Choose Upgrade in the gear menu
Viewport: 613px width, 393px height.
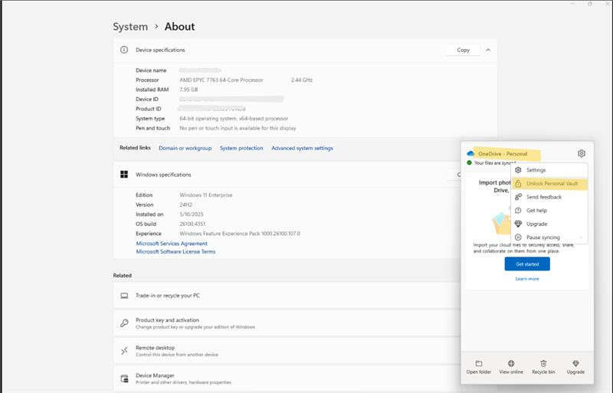tap(549, 224)
